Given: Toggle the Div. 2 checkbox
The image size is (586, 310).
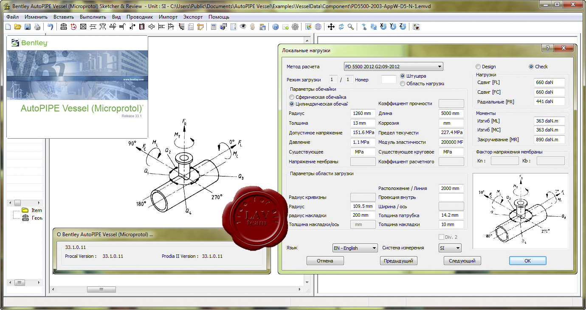Looking at the screenshot, I should [441, 237].
